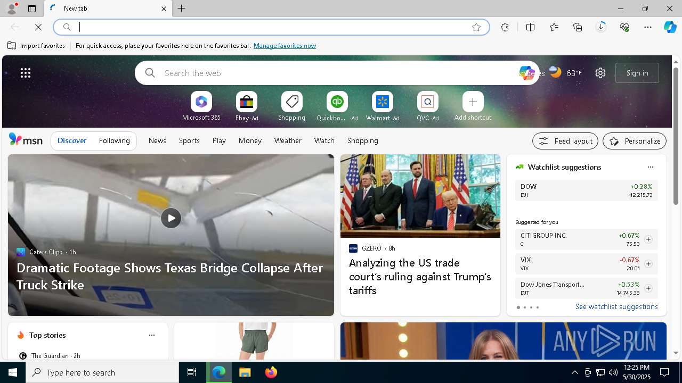Open Task View on taskbar
This screenshot has width=682, height=383.
[192, 372]
